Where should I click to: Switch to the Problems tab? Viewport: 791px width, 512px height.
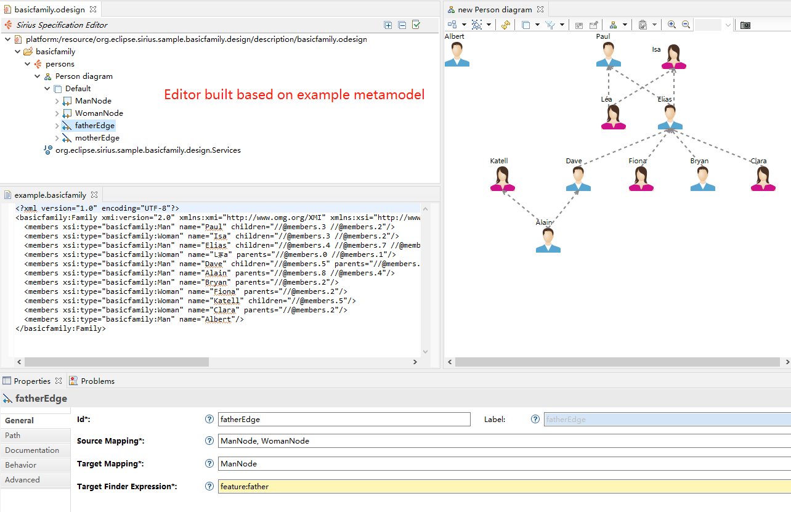pos(92,381)
